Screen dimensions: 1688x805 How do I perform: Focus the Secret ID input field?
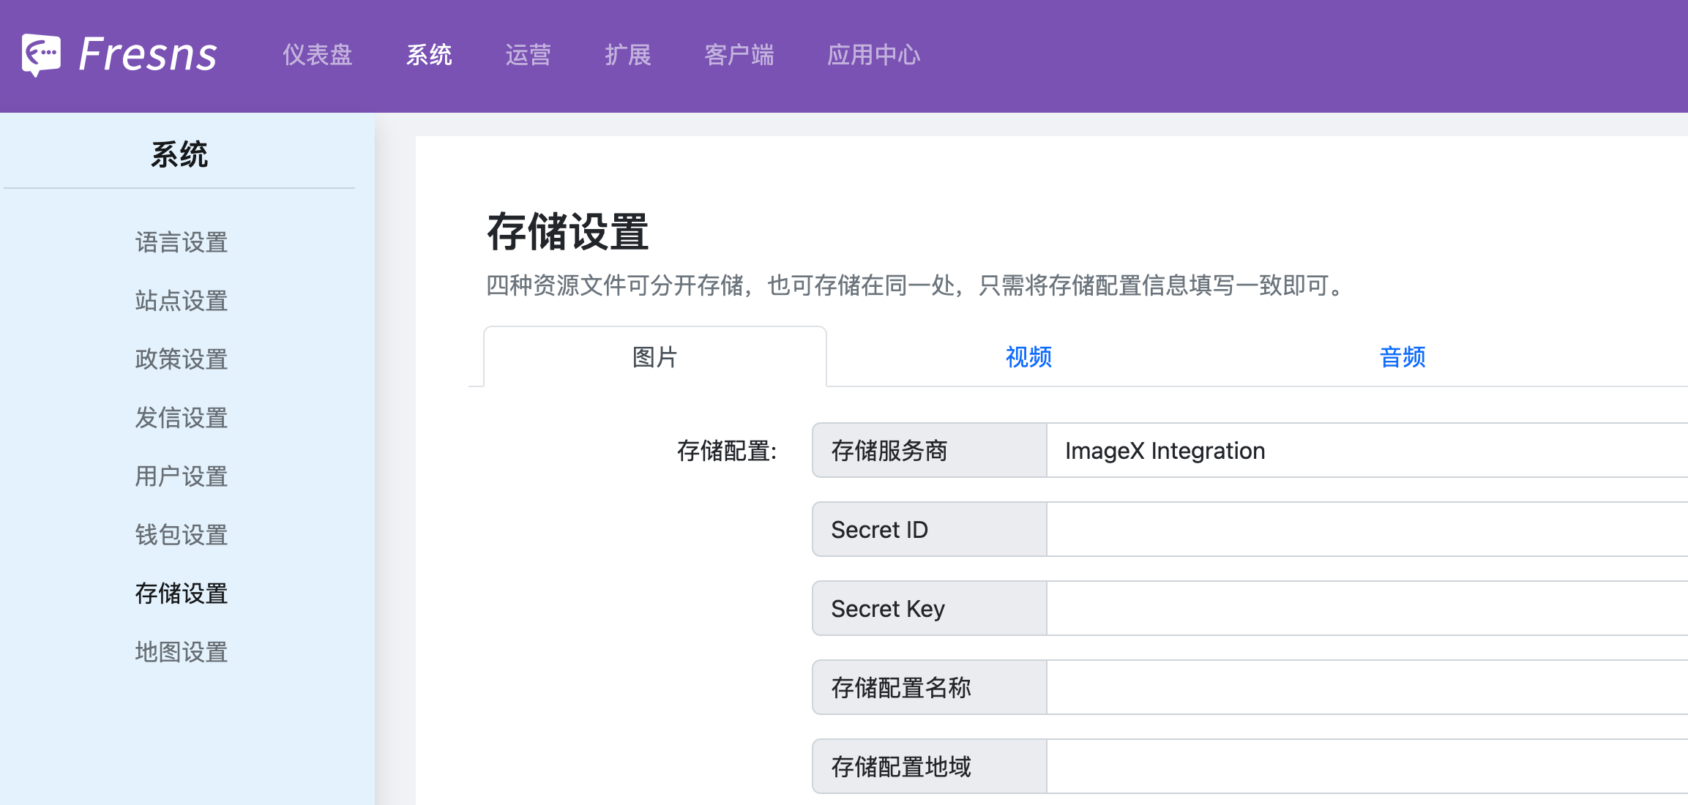point(1367,530)
